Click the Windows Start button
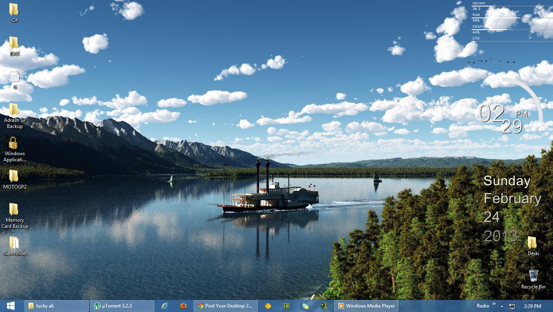This screenshot has height=312, width=553. click(x=11, y=305)
